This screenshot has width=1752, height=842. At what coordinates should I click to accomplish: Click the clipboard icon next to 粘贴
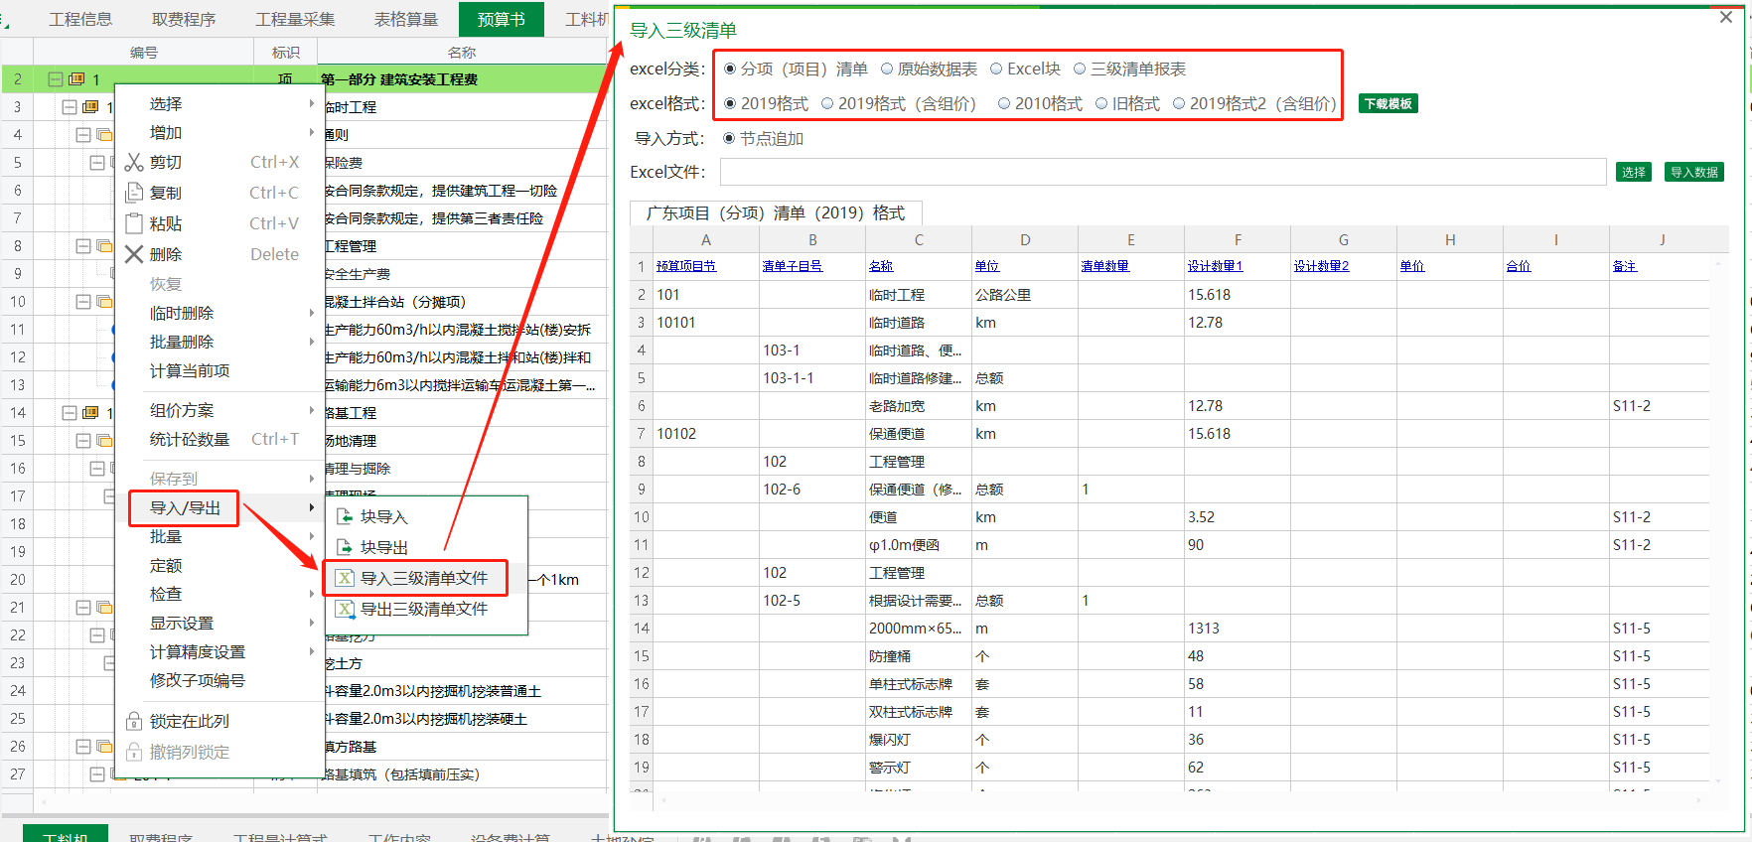(134, 223)
